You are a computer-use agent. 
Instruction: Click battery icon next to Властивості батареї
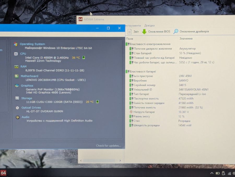tap(127, 71)
